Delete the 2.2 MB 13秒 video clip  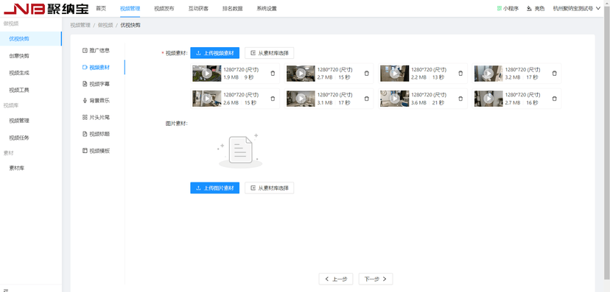coord(460,74)
